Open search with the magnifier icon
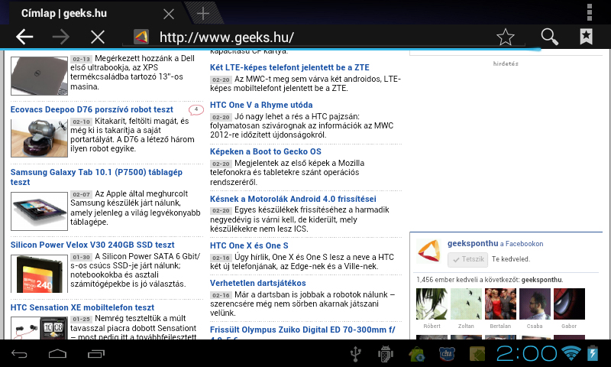The width and height of the screenshot is (611, 367). (549, 37)
